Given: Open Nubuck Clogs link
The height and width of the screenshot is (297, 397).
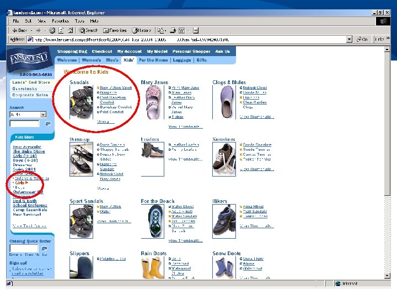Looking at the screenshot, I should point(255,87).
